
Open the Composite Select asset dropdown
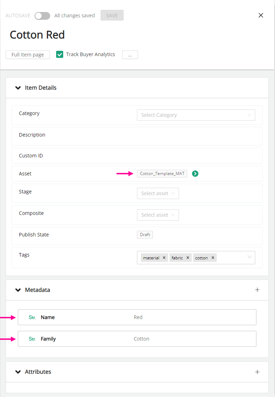point(158,215)
